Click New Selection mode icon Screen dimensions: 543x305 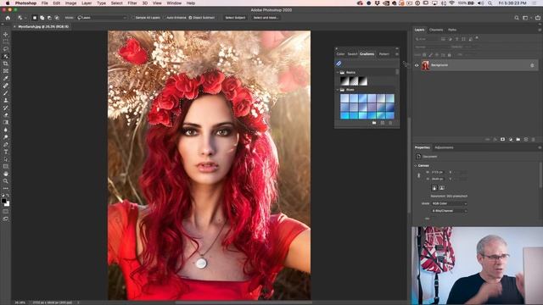pos(34,18)
